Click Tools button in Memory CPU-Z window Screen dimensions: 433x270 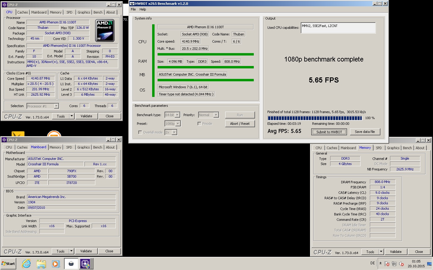[x=370, y=252]
